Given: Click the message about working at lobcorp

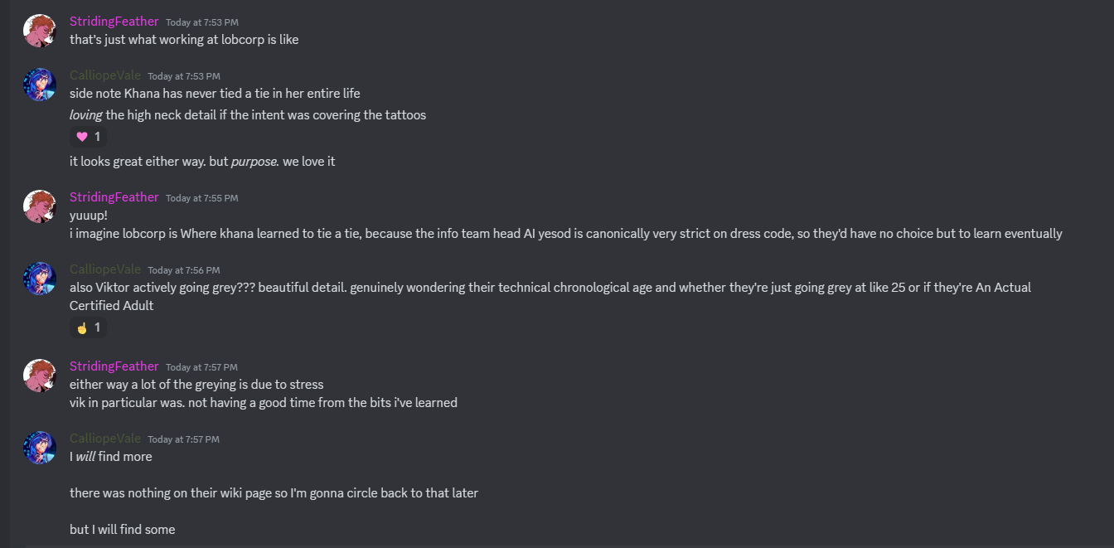Looking at the screenshot, I should coord(184,40).
